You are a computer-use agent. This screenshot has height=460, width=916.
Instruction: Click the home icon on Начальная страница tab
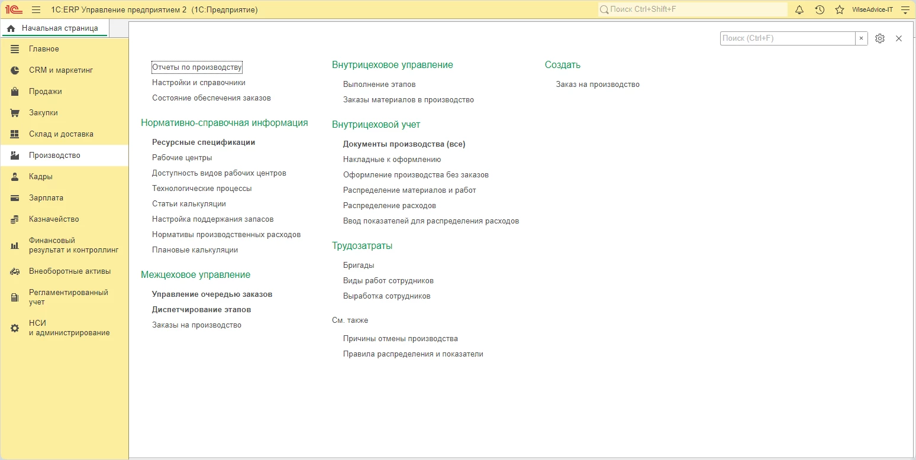pyautogui.click(x=11, y=28)
